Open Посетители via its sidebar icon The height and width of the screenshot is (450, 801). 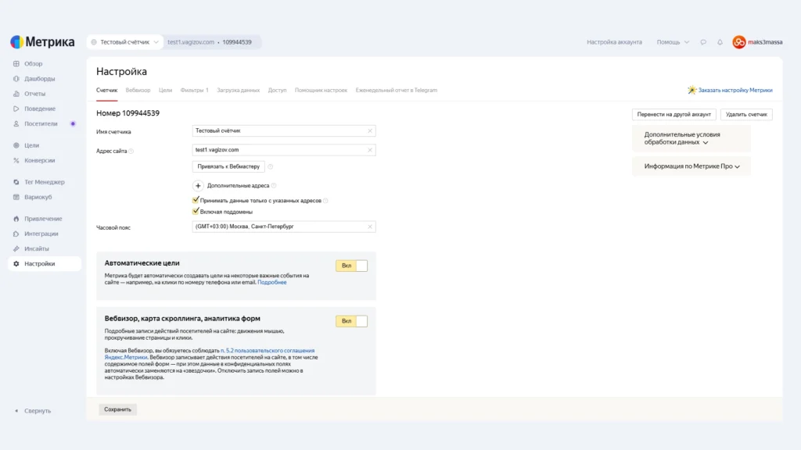pos(16,123)
